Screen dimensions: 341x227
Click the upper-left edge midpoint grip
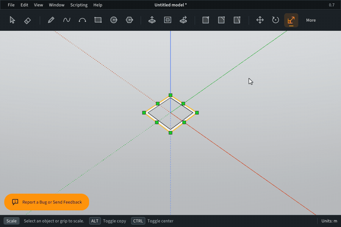point(158,104)
